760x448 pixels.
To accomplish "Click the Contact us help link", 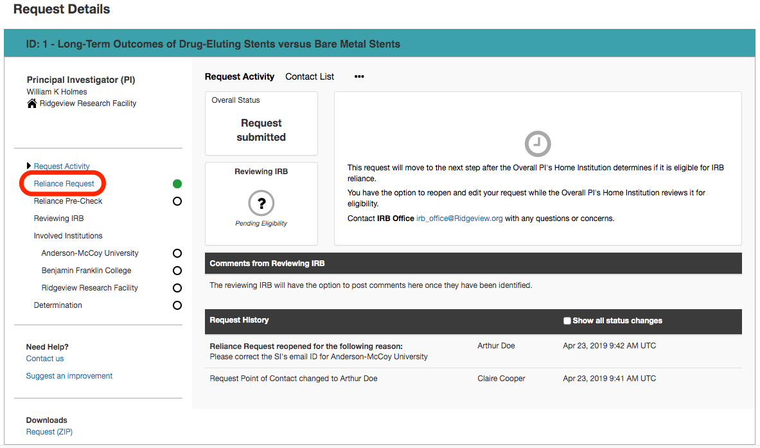I will 44,359.
